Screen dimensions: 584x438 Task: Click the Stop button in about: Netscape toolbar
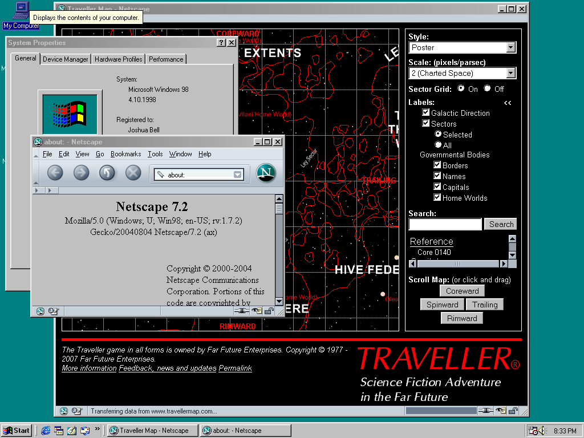(133, 173)
